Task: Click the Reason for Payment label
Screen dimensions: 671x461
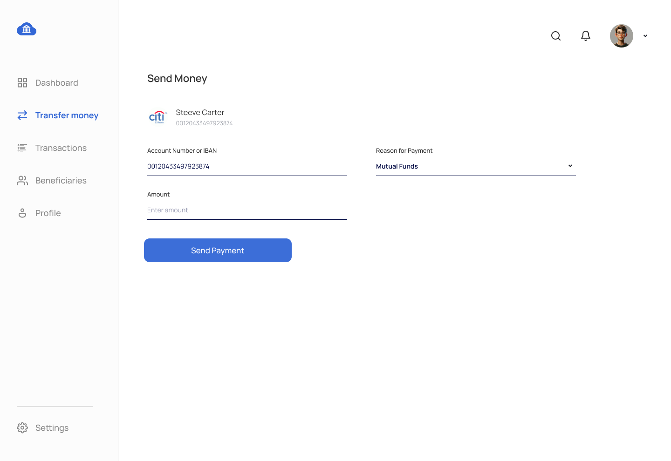Action: tap(404, 151)
